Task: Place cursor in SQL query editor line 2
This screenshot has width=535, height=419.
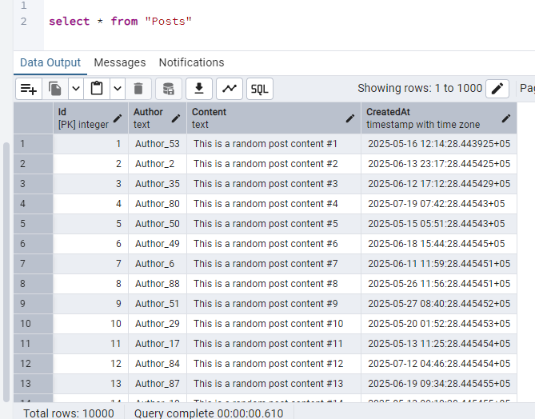Action: (120, 22)
